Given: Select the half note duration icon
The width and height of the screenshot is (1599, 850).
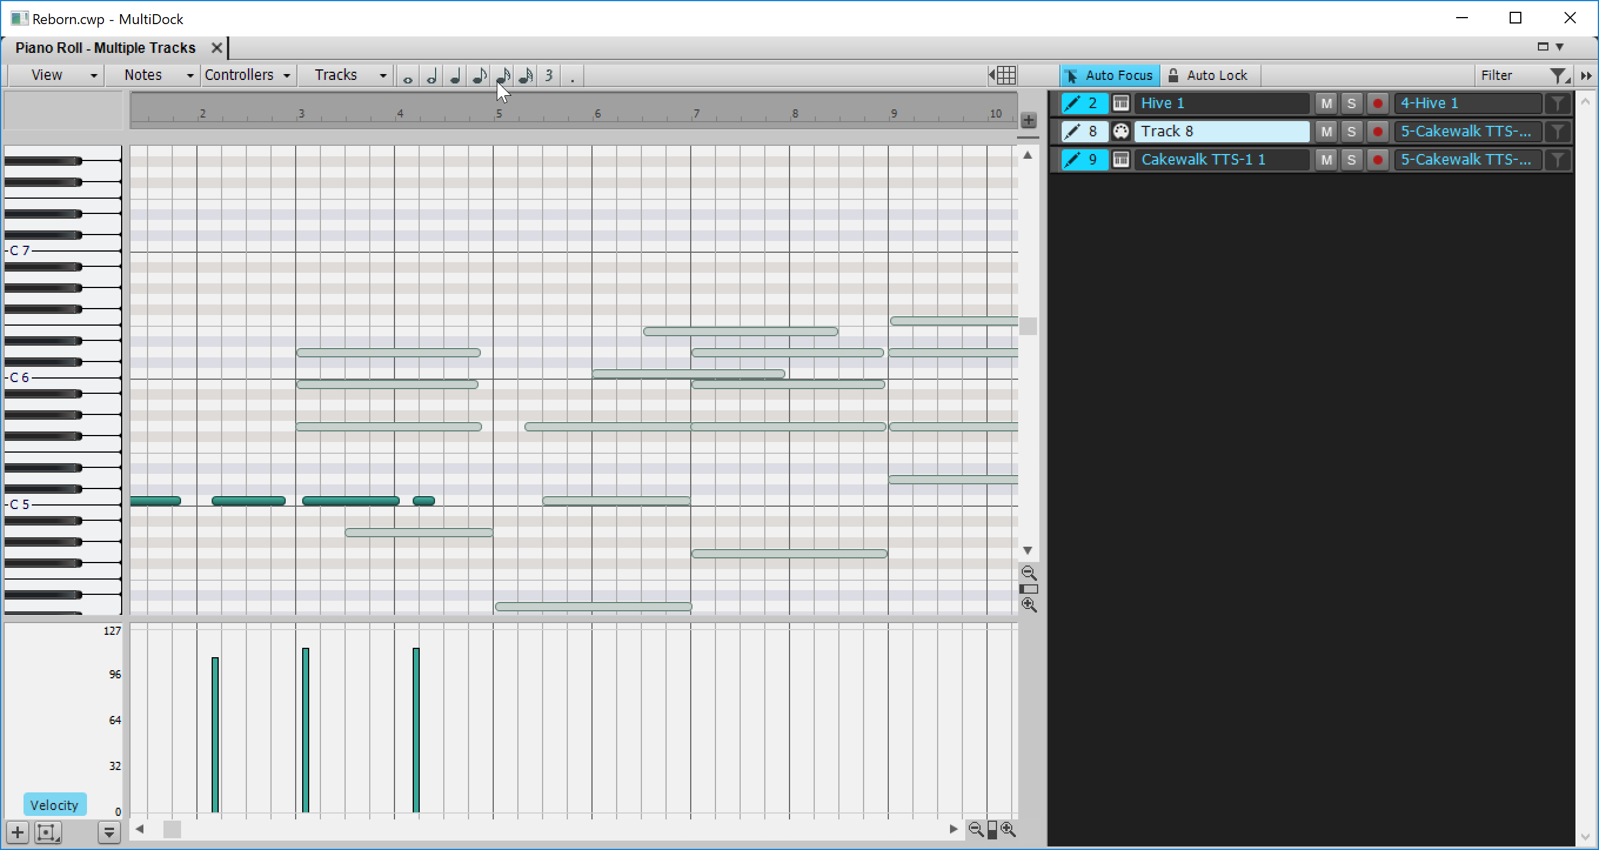Looking at the screenshot, I should click(x=431, y=76).
